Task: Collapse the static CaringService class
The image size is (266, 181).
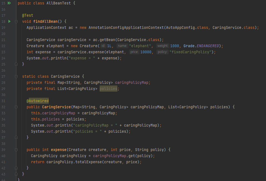Action: point(16,77)
